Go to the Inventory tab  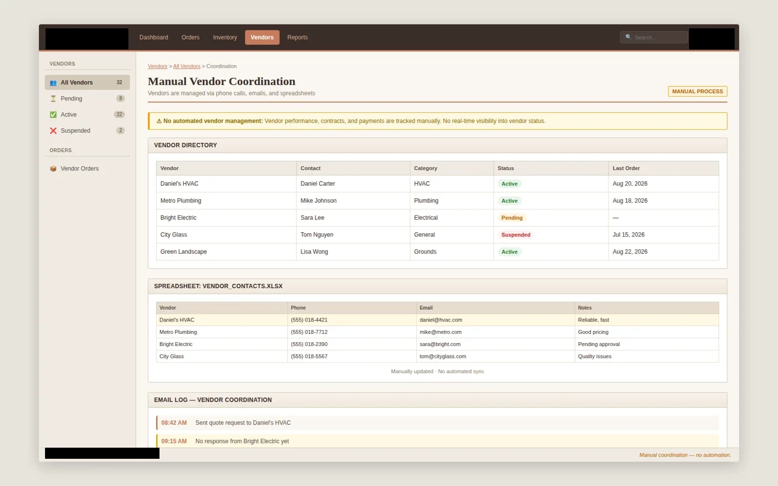(225, 37)
